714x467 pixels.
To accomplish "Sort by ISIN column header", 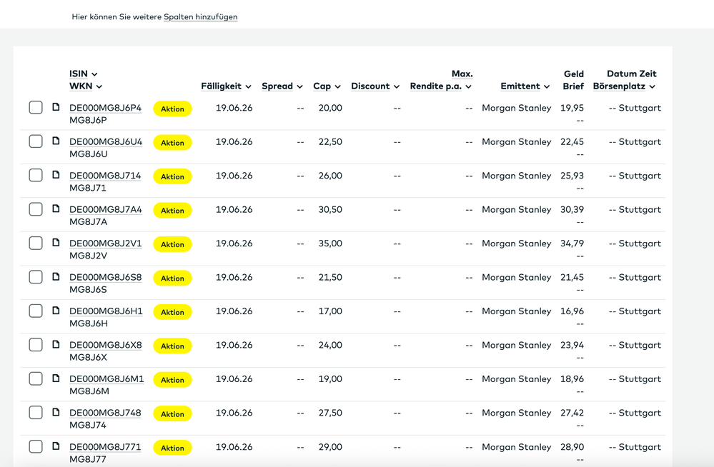I will click(84, 74).
